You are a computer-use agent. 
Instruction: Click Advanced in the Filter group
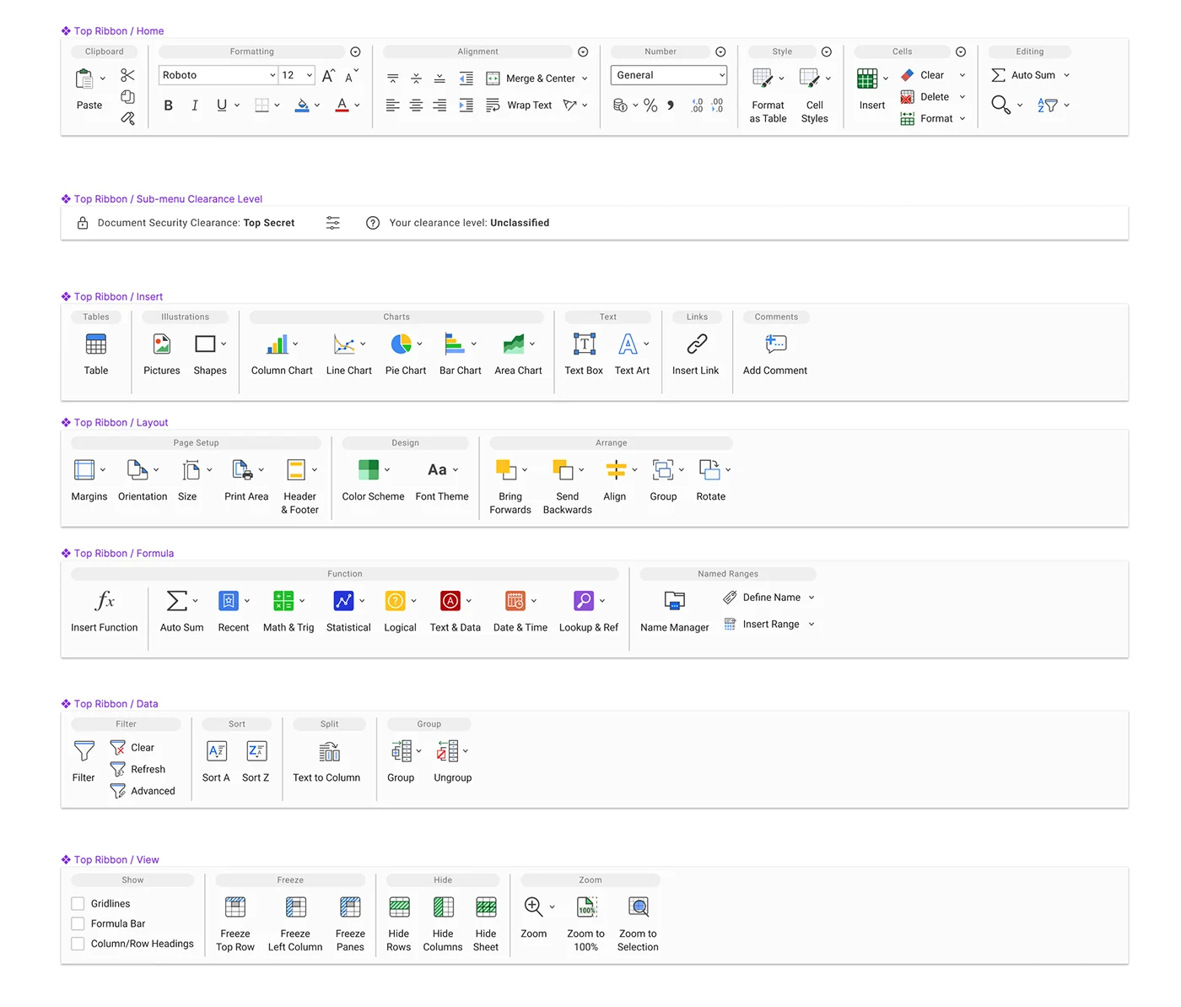[x=153, y=791]
